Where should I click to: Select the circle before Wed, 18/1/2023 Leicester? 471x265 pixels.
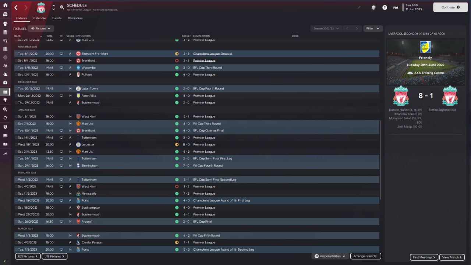[16, 145]
